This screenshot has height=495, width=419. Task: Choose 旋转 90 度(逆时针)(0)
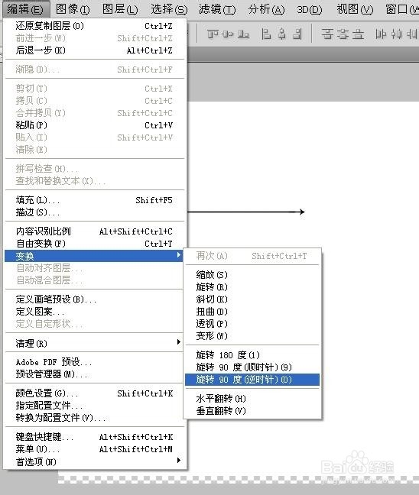252,380
